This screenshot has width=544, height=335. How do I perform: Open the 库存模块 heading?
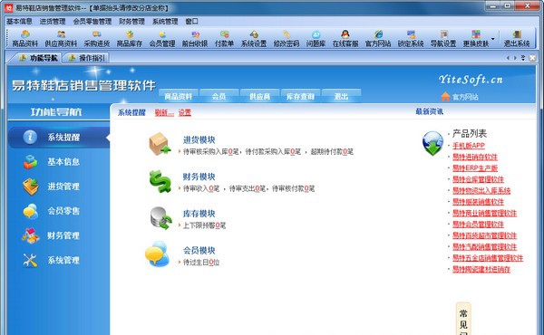(x=199, y=214)
